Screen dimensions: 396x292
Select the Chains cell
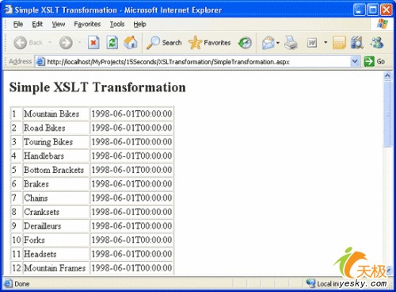(x=56, y=198)
